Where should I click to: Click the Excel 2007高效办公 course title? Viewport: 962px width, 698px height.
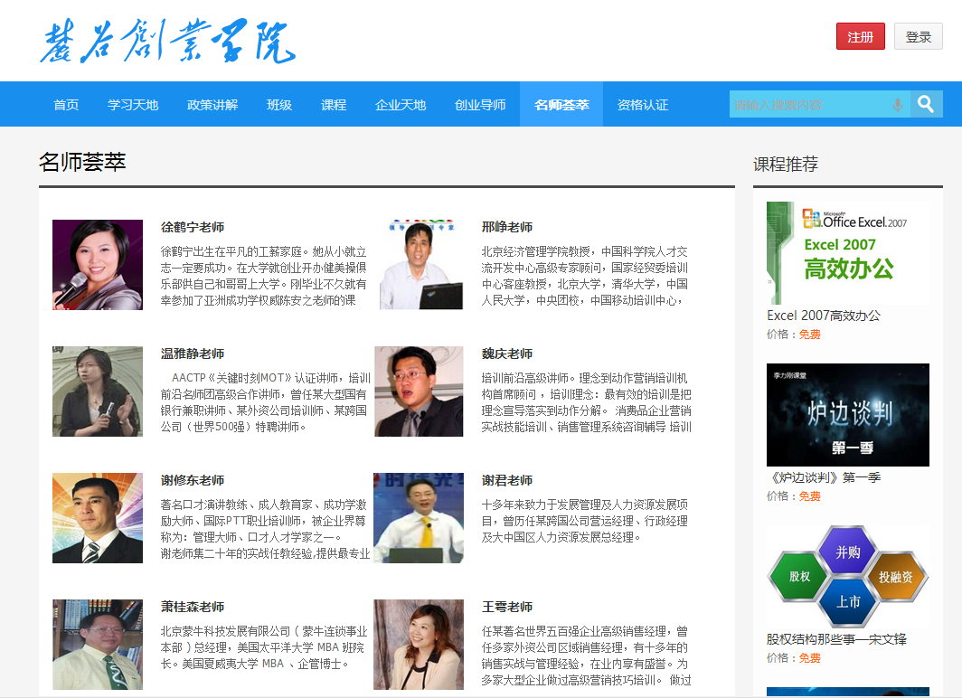(823, 316)
